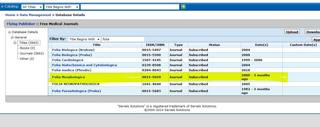Open Folia Histochemica and Cytobiologica title
Image resolution: width=320 pixels, height=127 pixels.
coord(84,65)
